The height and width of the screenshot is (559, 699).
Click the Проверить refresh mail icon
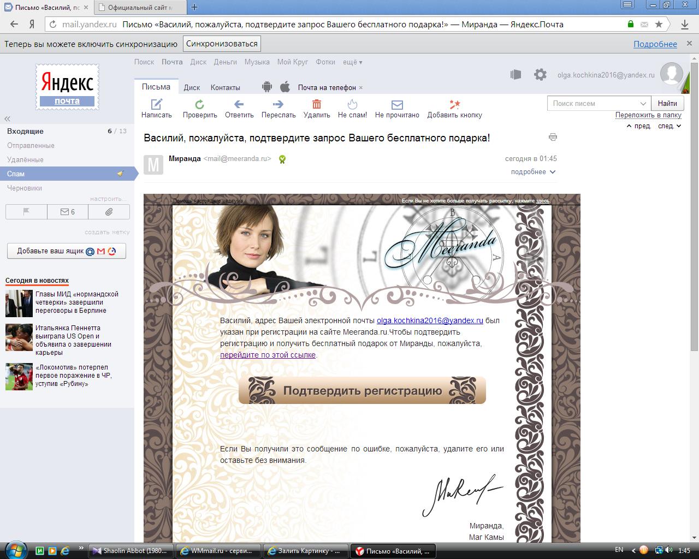coord(200,104)
